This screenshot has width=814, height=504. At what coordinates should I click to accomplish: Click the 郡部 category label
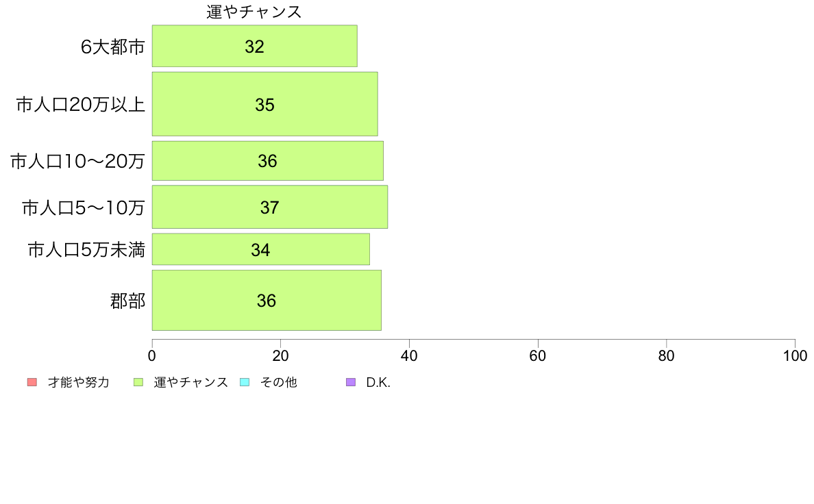click(127, 301)
